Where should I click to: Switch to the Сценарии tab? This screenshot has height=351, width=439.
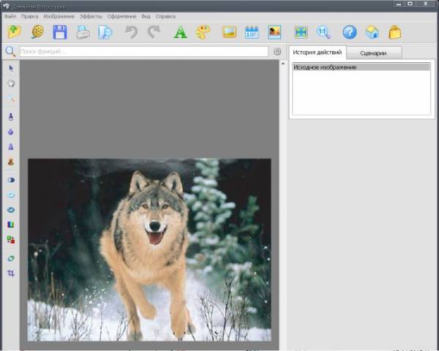(373, 53)
